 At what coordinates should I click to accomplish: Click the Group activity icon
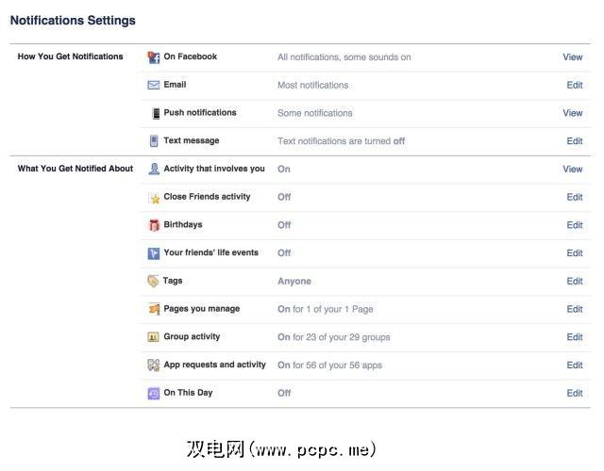click(x=154, y=337)
